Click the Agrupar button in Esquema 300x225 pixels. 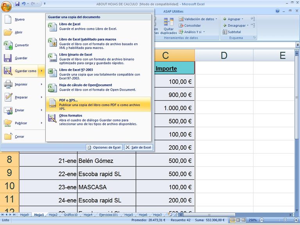pyautogui.click(x=232, y=19)
